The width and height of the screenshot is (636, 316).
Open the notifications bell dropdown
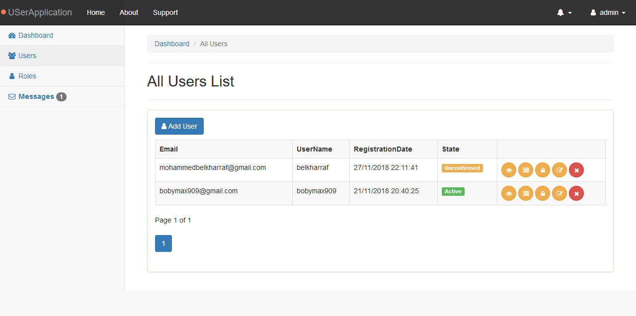[x=564, y=12]
